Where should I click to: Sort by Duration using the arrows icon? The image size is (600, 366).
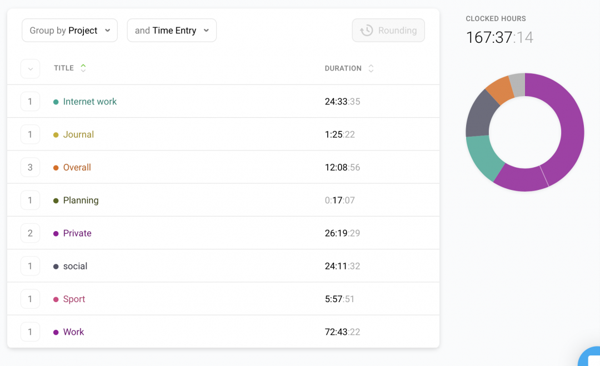371,68
